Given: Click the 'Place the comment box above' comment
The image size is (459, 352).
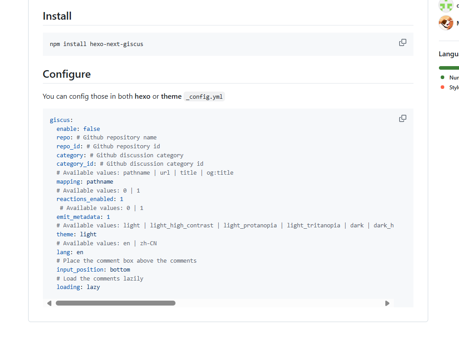Looking at the screenshot, I should coord(126,260).
